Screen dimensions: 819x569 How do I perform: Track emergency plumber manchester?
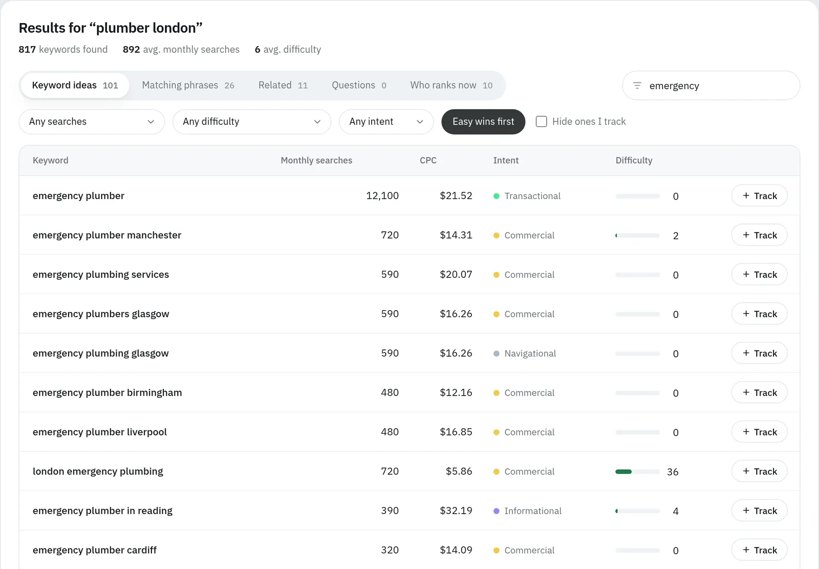coord(759,235)
